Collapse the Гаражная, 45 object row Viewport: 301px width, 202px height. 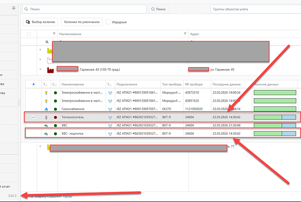(x=40, y=70)
